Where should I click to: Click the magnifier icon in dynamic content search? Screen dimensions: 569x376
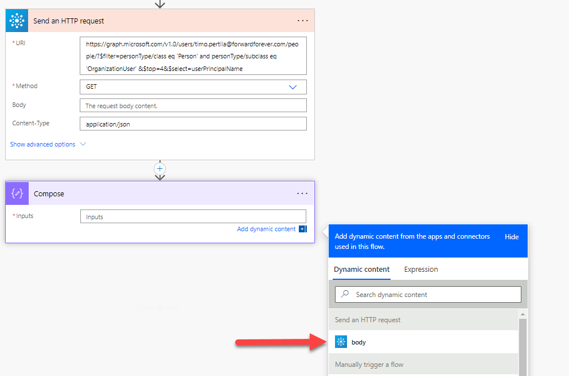pyautogui.click(x=345, y=294)
